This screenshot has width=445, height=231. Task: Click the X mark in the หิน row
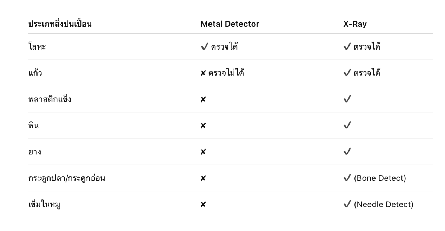(203, 126)
